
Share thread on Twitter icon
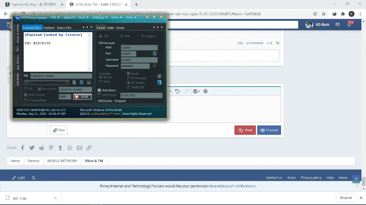pos(32,148)
